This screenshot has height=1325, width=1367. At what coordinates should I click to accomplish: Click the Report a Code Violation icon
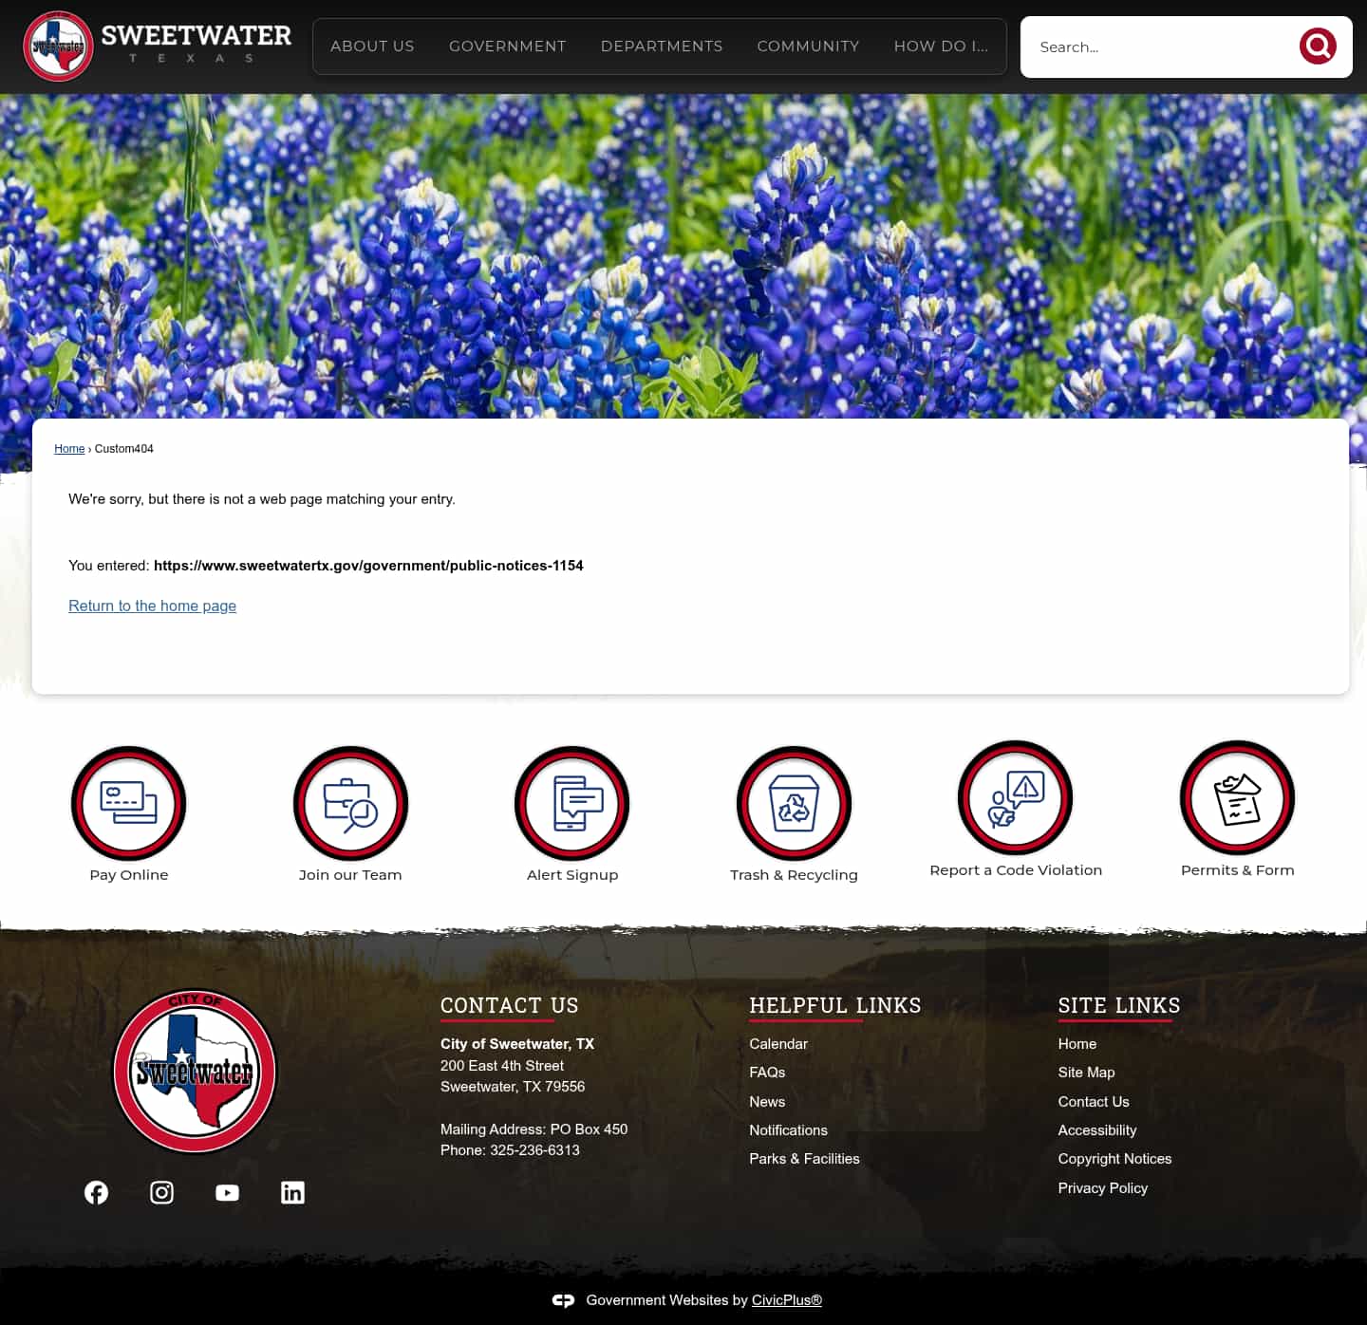(x=1015, y=798)
